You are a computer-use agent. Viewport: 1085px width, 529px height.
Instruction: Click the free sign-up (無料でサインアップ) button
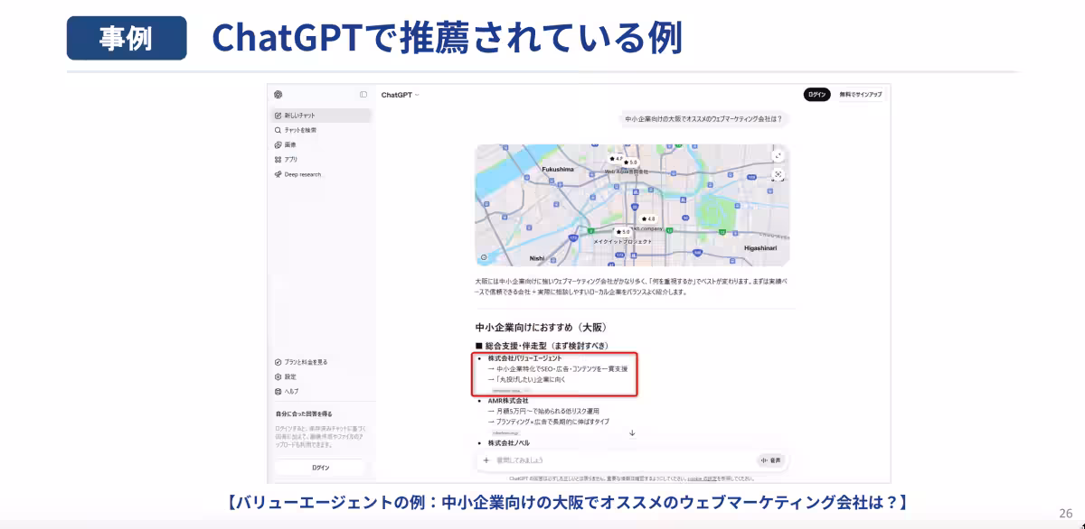[x=860, y=94]
